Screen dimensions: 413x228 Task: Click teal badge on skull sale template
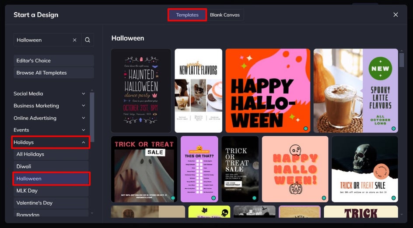click(x=393, y=198)
